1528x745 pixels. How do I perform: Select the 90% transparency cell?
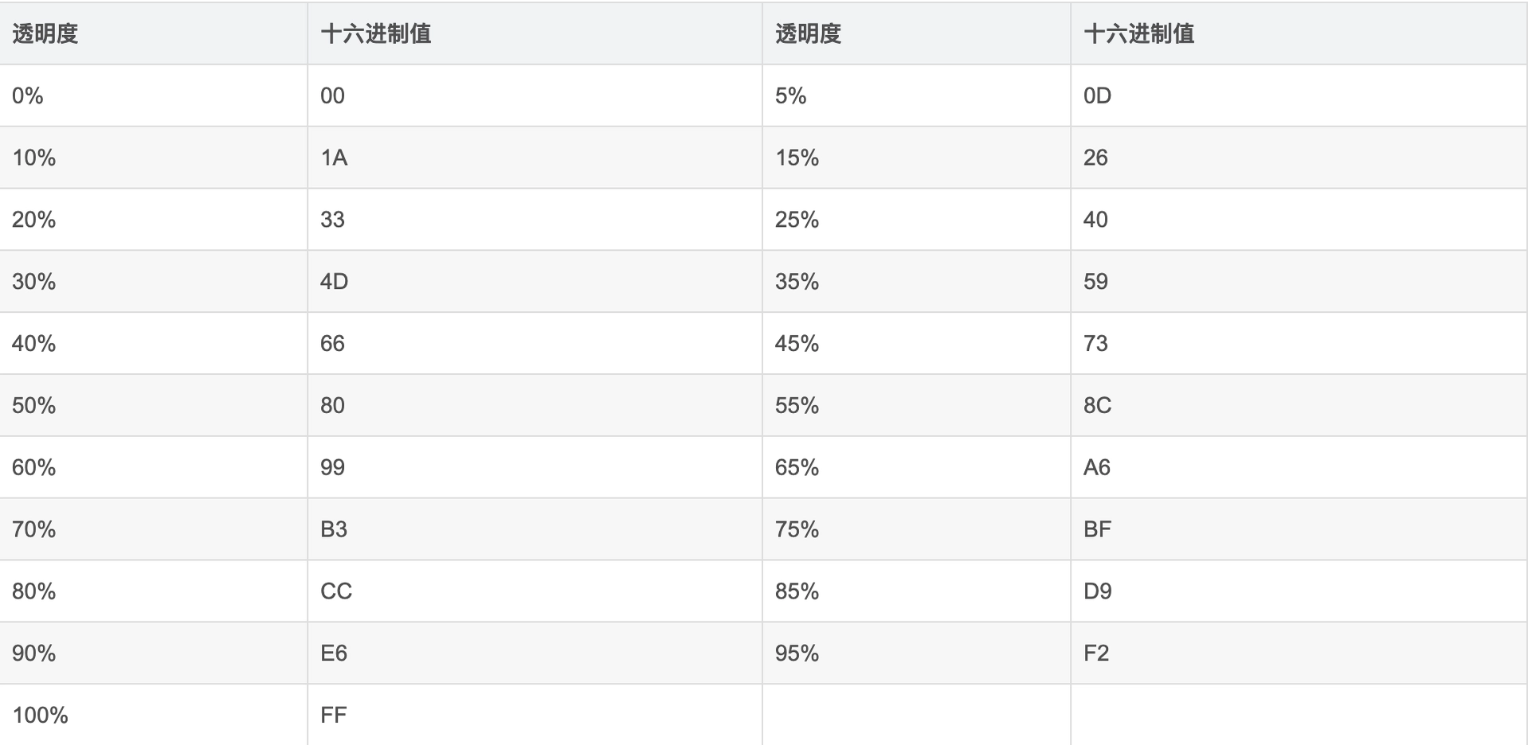33,653
